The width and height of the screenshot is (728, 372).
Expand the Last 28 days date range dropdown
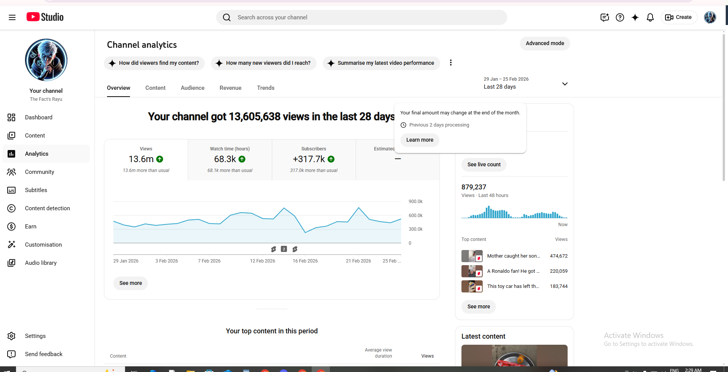(x=564, y=84)
